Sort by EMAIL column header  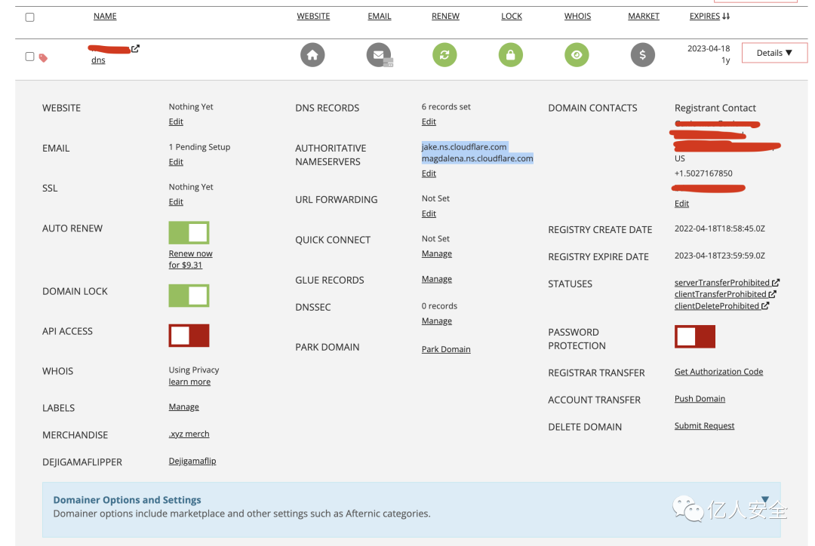380,16
